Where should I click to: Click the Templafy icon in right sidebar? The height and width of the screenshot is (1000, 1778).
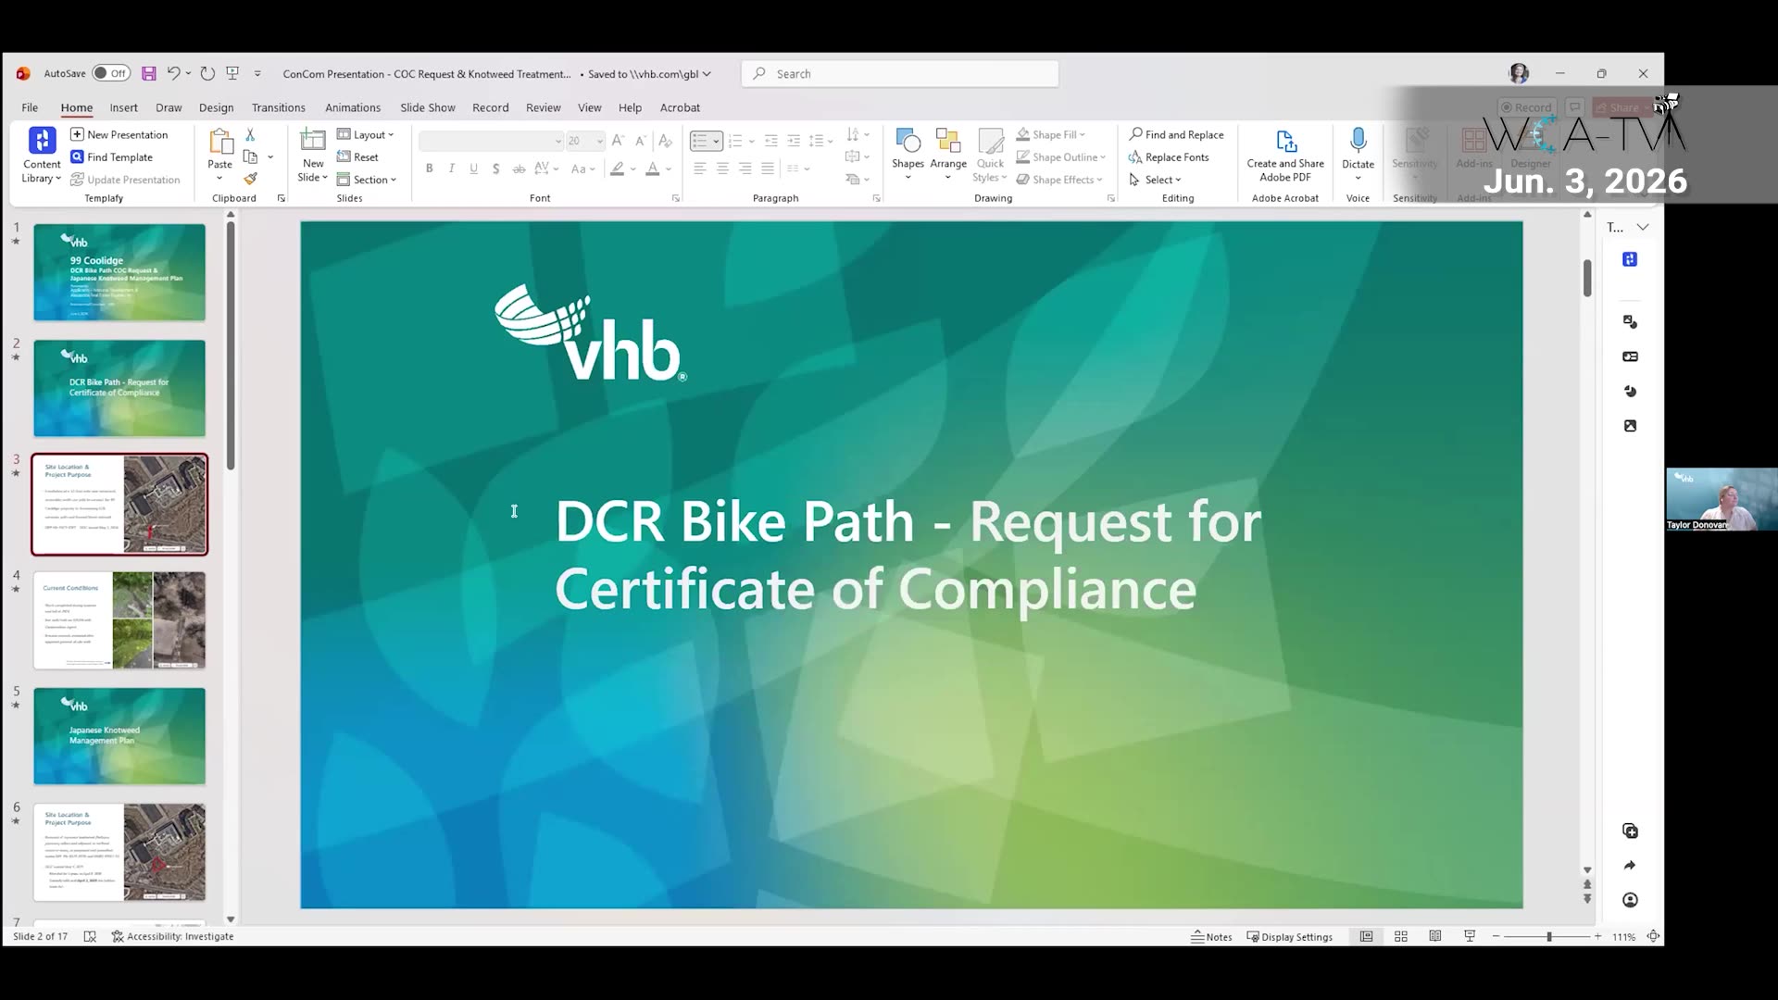click(1630, 259)
